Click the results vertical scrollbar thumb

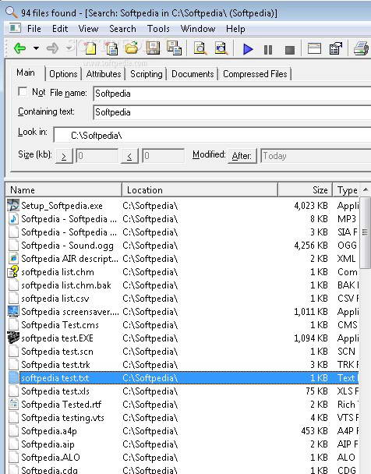point(365,232)
